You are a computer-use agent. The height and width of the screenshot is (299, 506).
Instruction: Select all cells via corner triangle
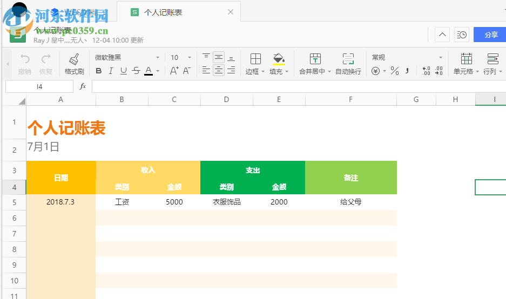click(21, 101)
